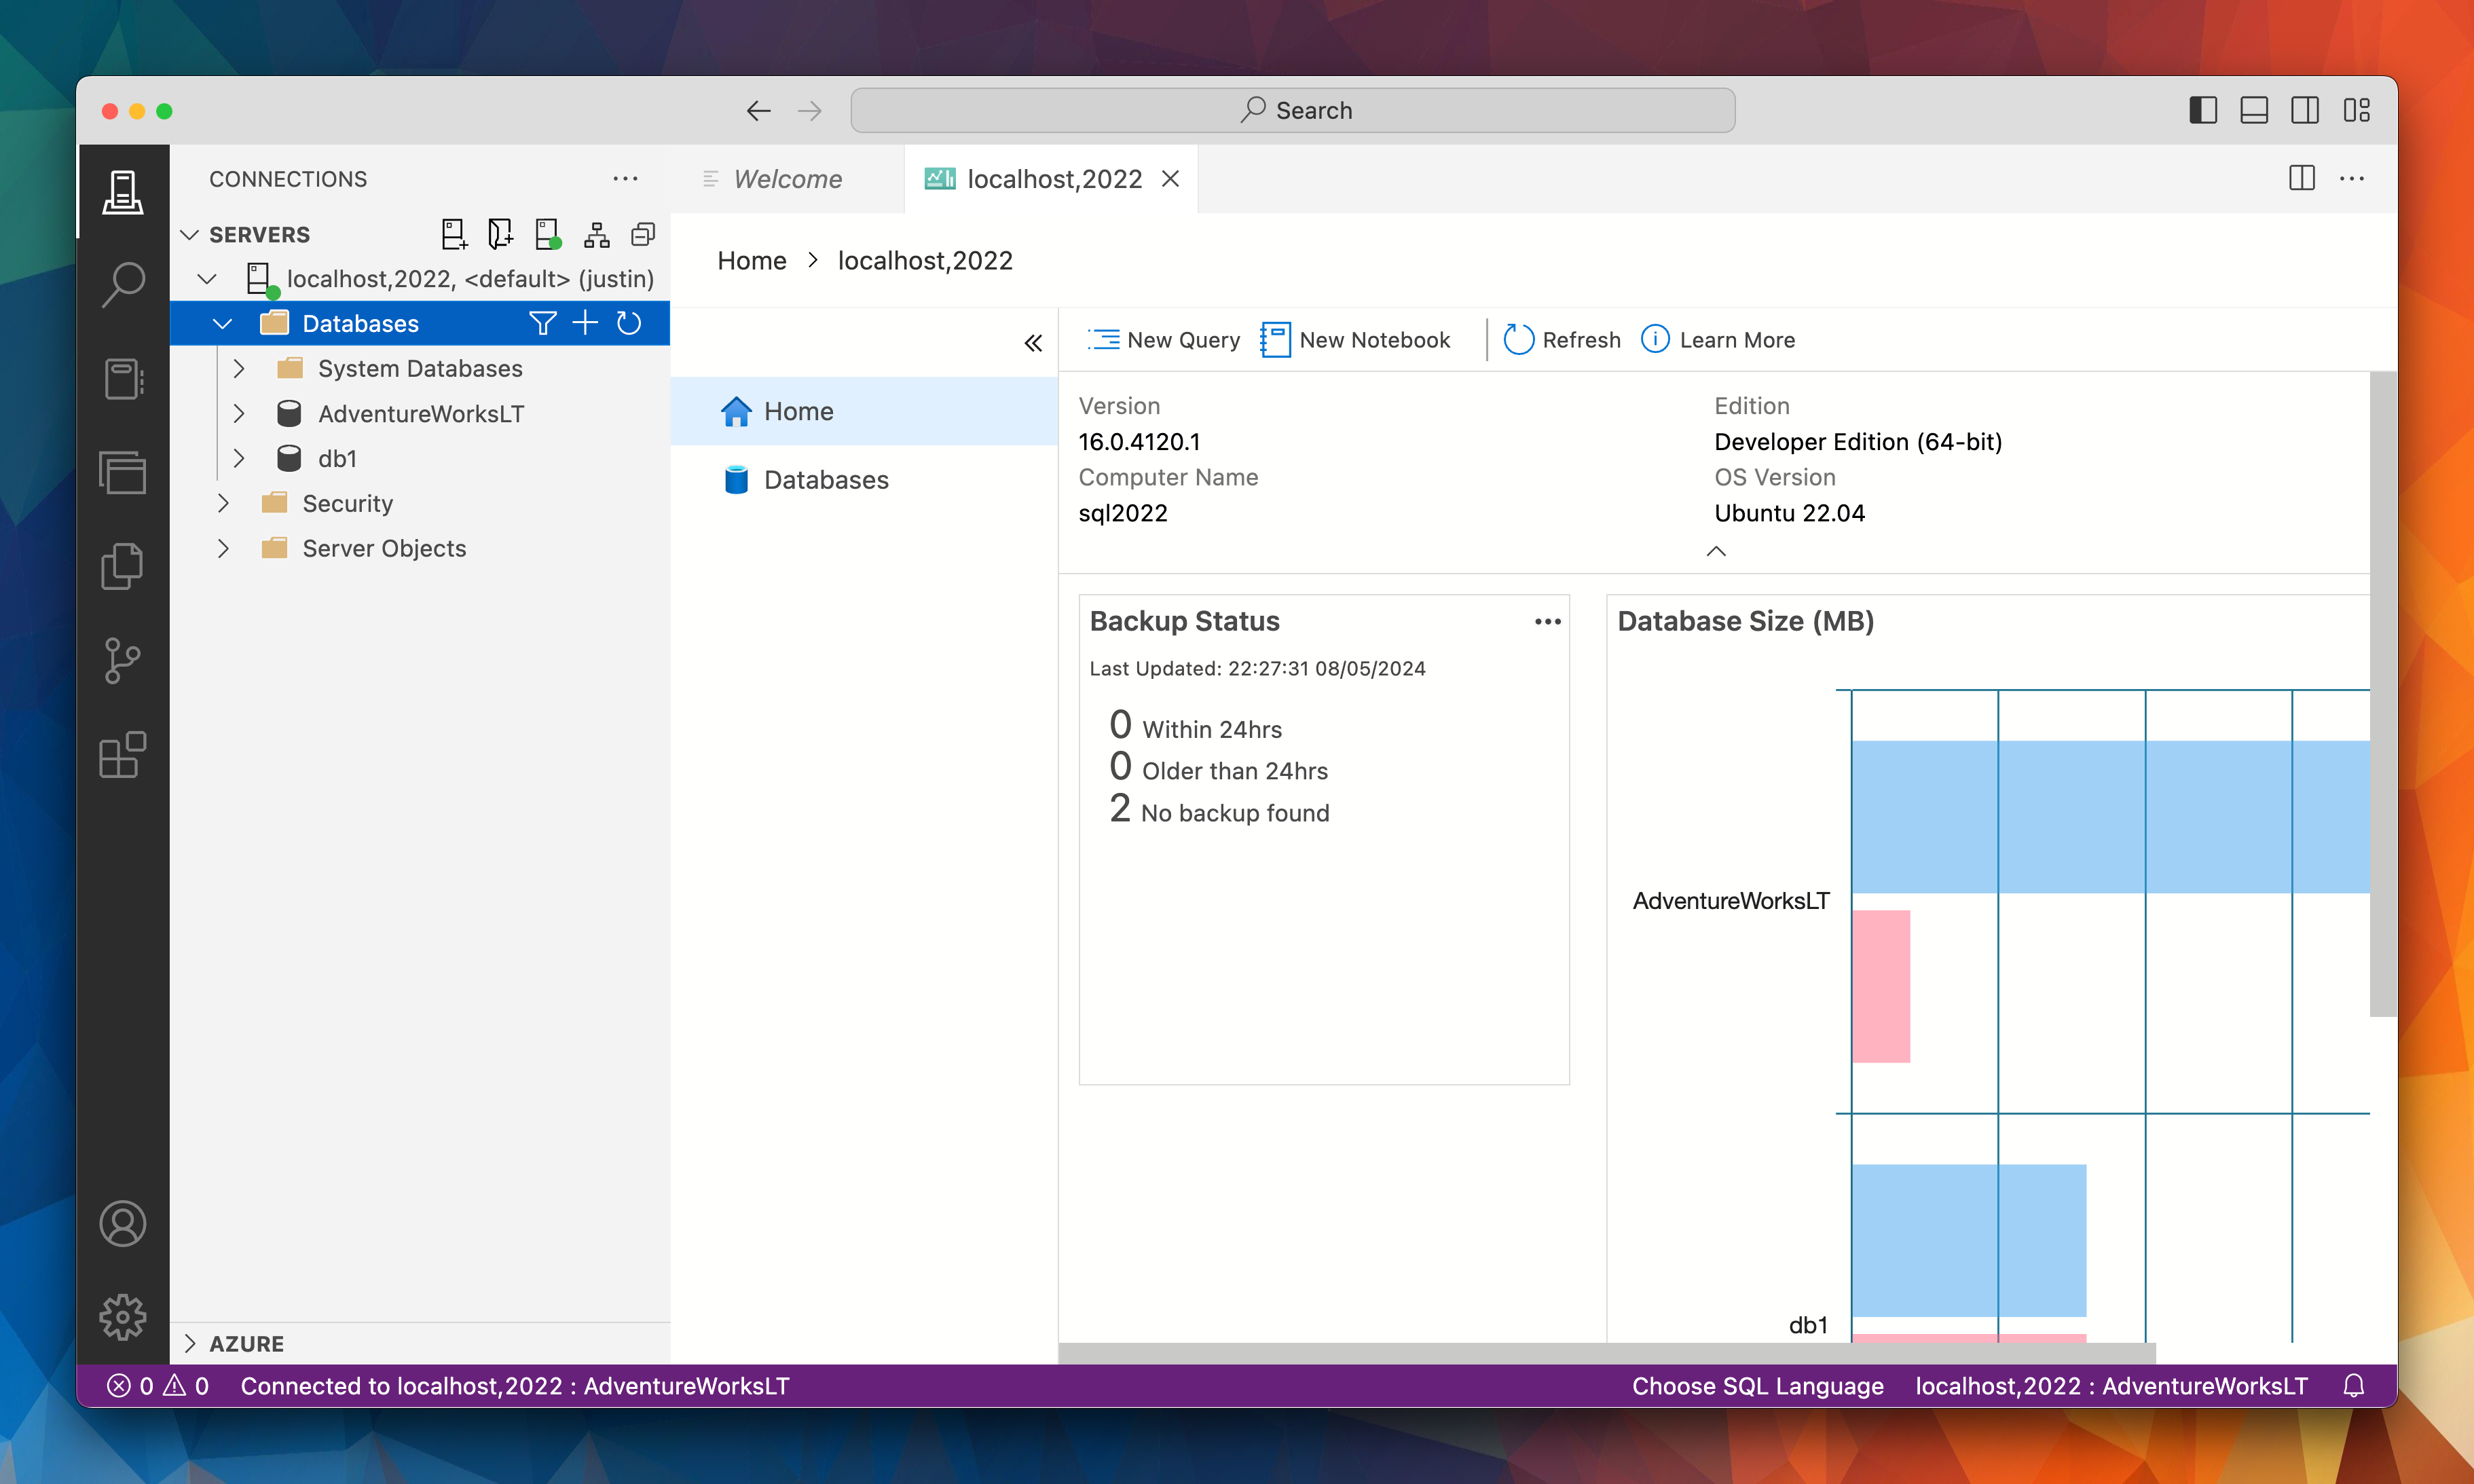This screenshot has width=2474, height=1484.
Task: Expand the Server Objects folder
Action: pos(223,549)
